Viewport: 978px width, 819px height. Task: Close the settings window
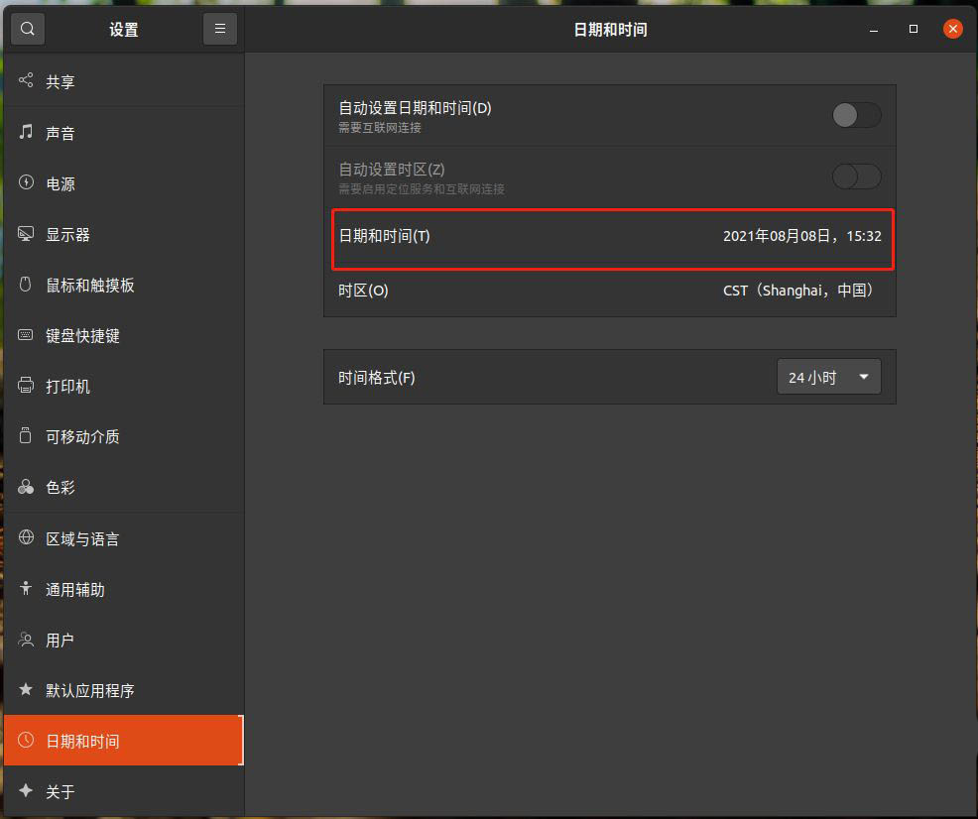pos(952,29)
